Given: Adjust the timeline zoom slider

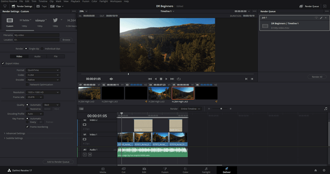Looking at the screenshot, I should tap(221, 109).
